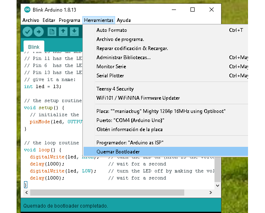Expand the Programador Arduino as ISP submenu

130,143
